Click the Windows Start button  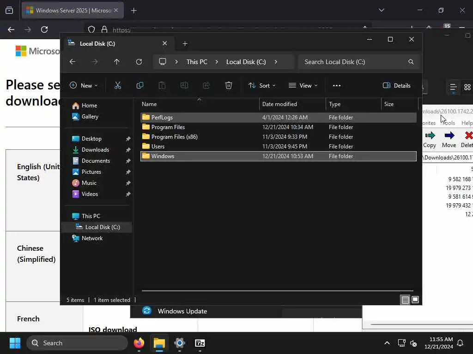tap(15, 343)
